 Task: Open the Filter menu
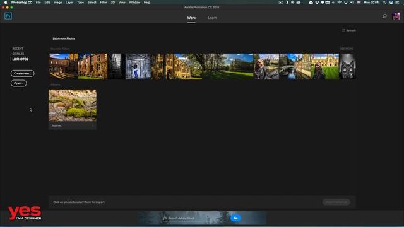pyautogui.click(x=104, y=3)
